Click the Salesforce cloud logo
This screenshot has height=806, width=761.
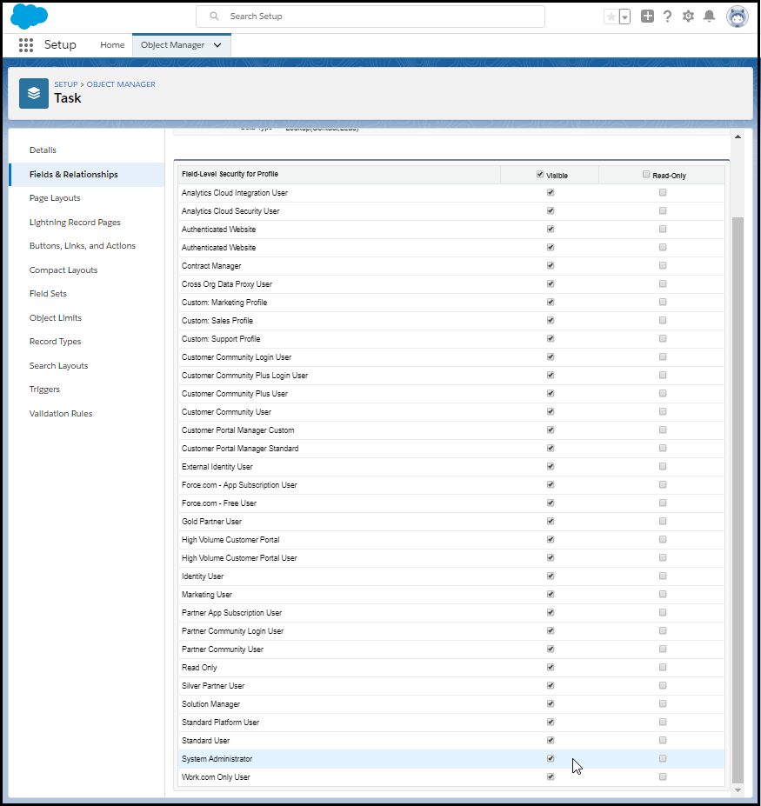(29, 16)
